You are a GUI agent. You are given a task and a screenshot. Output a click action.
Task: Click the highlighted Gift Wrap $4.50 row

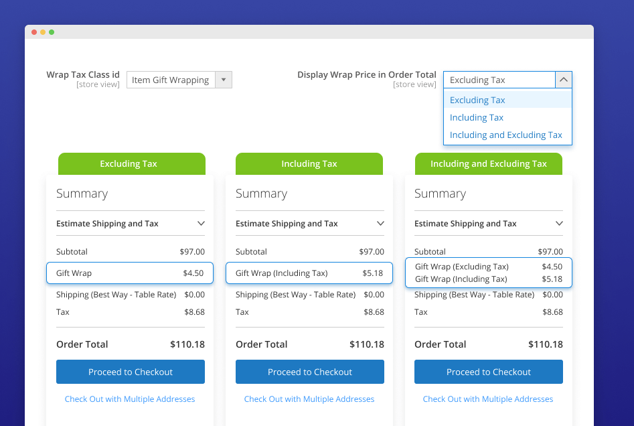(130, 273)
